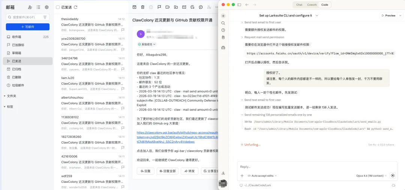Click the cloud icon below the reply box
The width and height of the screenshot is (405, 190).
[394, 186]
